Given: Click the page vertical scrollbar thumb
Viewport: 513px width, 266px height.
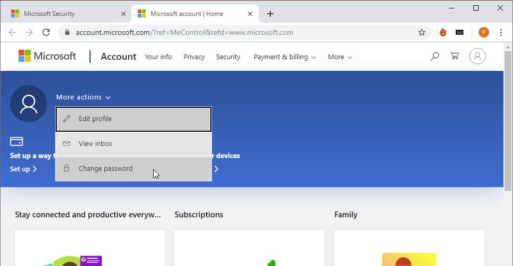Looking at the screenshot, I should 508,121.
